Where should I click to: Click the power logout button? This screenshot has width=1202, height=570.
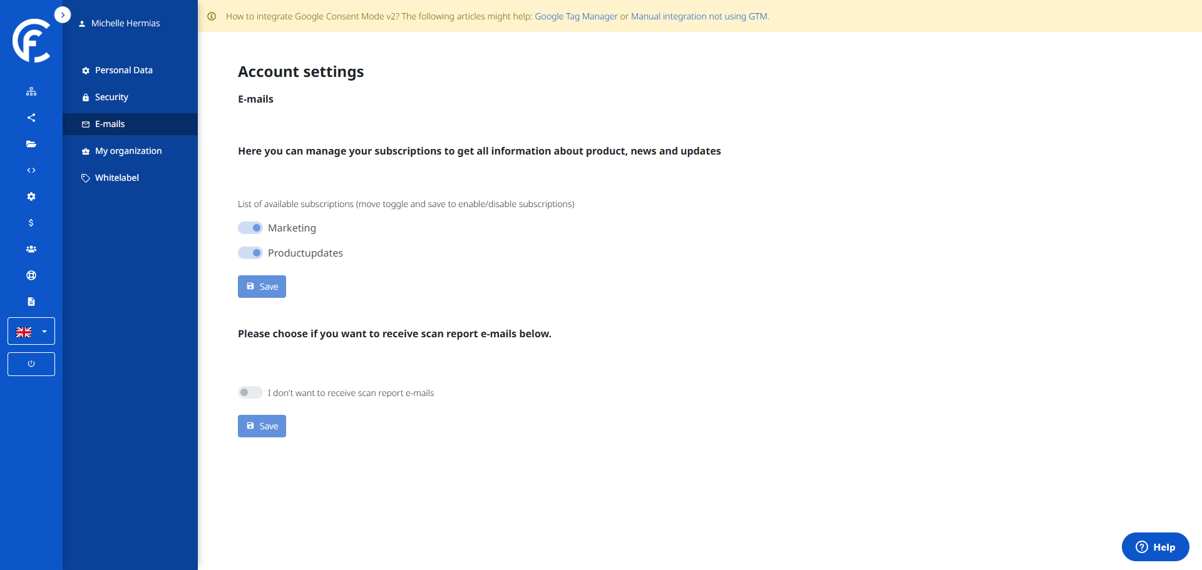point(31,364)
